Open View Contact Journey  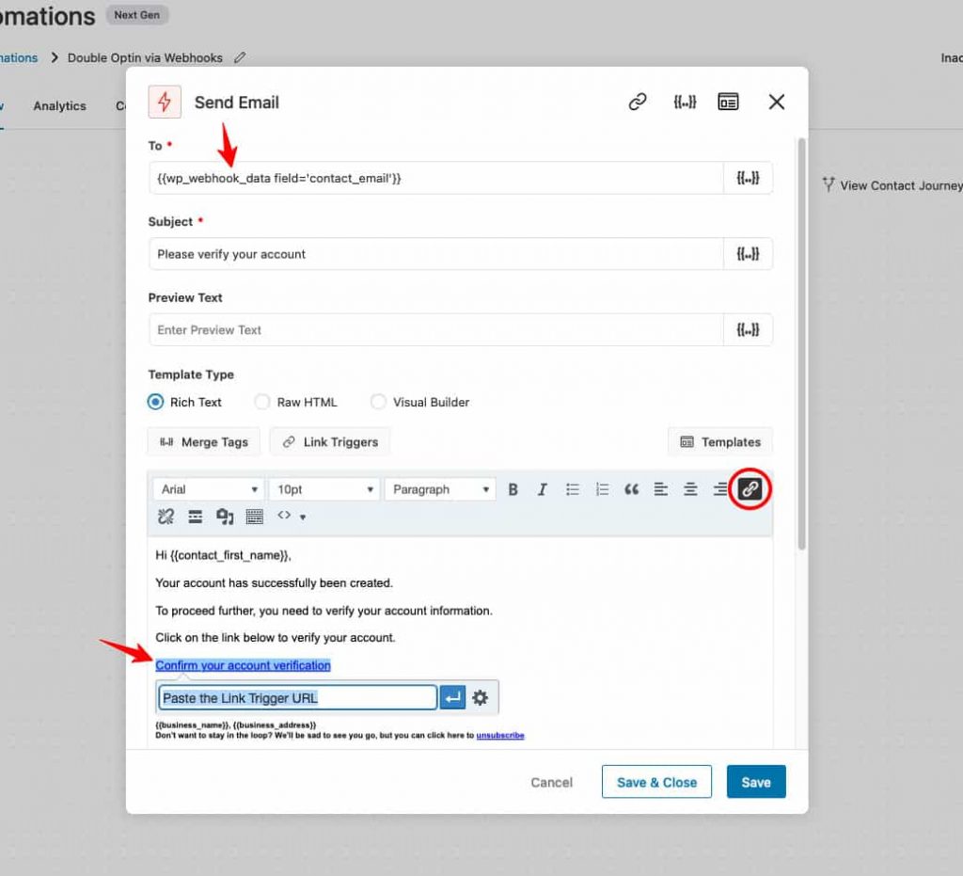[893, 185]
